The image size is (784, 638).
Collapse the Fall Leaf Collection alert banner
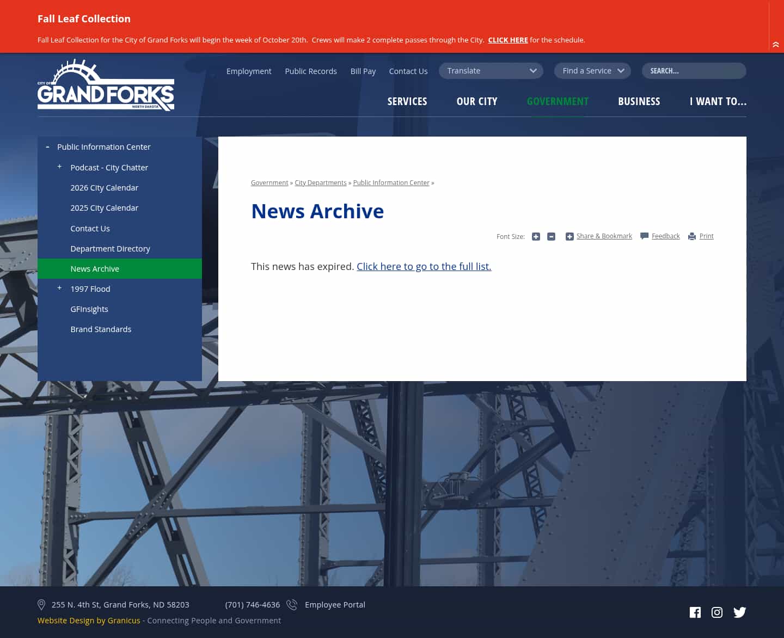pos(776,45)
